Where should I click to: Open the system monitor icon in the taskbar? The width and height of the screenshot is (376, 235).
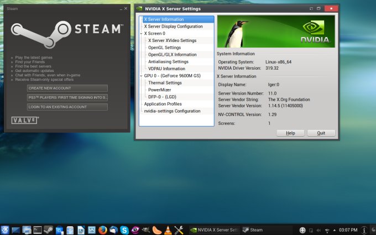pos(92,230)
